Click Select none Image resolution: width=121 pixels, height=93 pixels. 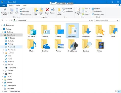(96, 11)
